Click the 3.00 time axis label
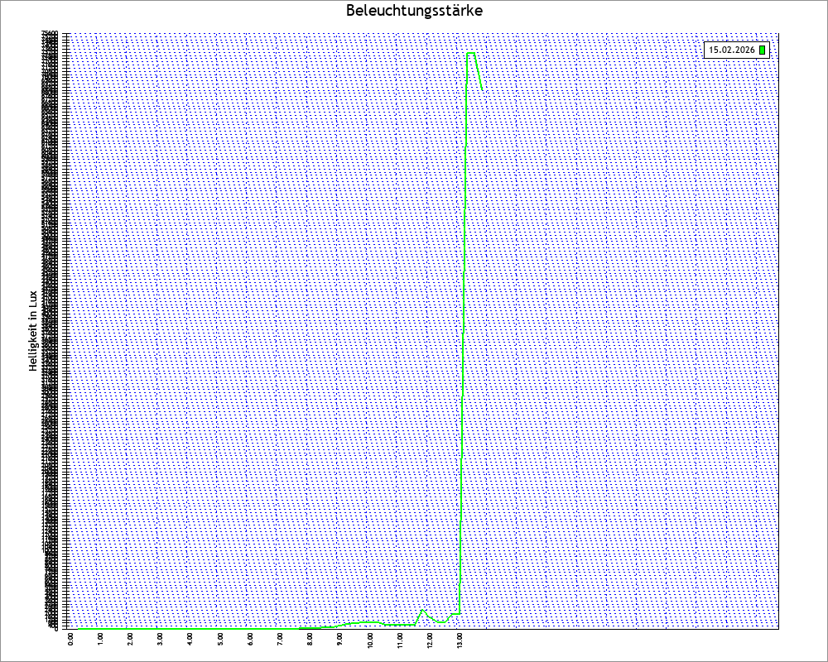 pyautogui.click(x=160, y=640)
